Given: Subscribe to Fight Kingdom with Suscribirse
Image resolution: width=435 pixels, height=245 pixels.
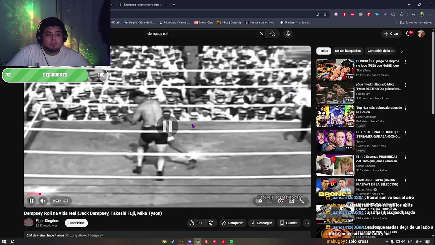Looking at the screenshot, I should pyautogui.click(x=76, y=223).
